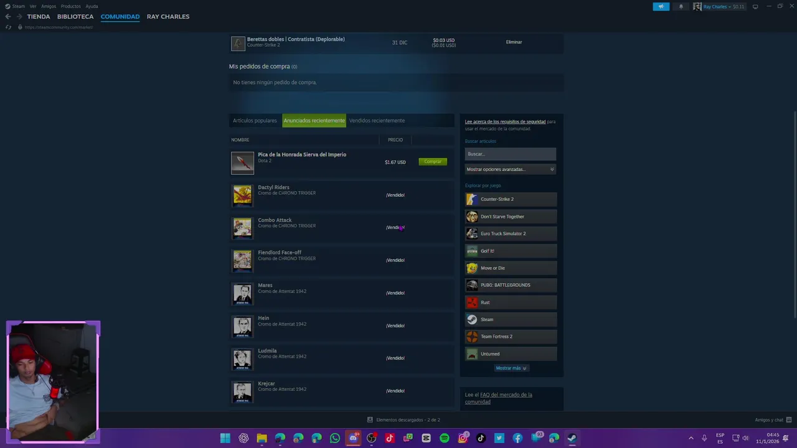797x448 pixels.
Task: Click the Combo Attack card thumbnail
Action: click(242, 228)
